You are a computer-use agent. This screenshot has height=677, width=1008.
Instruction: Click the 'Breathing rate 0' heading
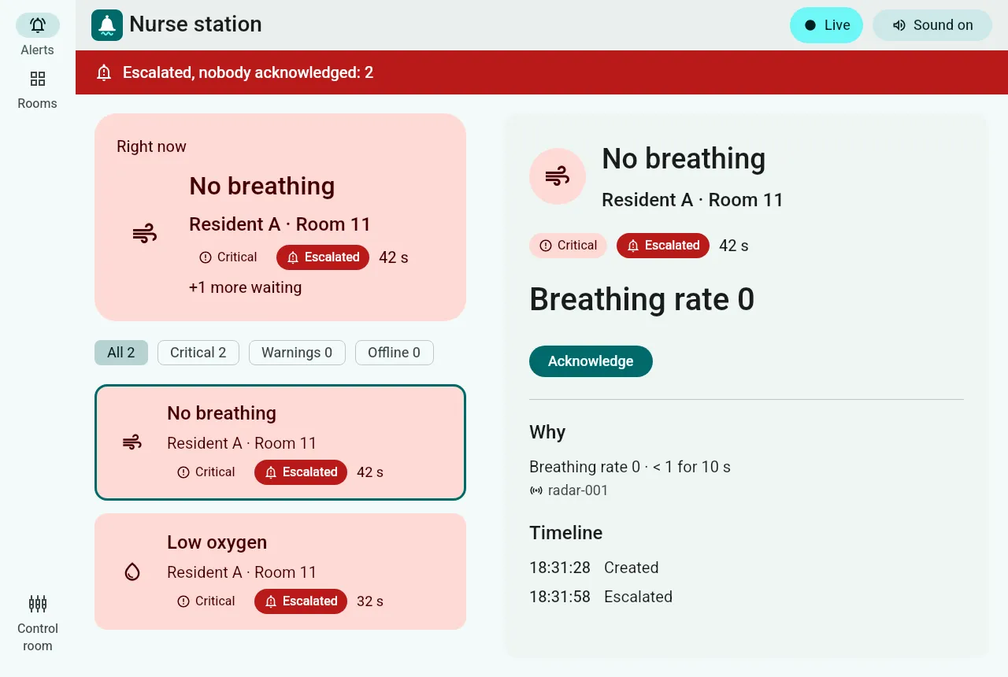(x=642, y=300)
